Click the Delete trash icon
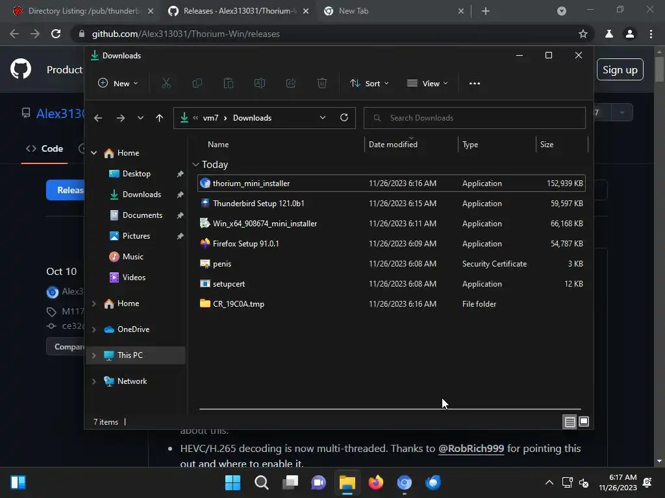Viewport: 665px width, 498px height. tap(322, 84)
